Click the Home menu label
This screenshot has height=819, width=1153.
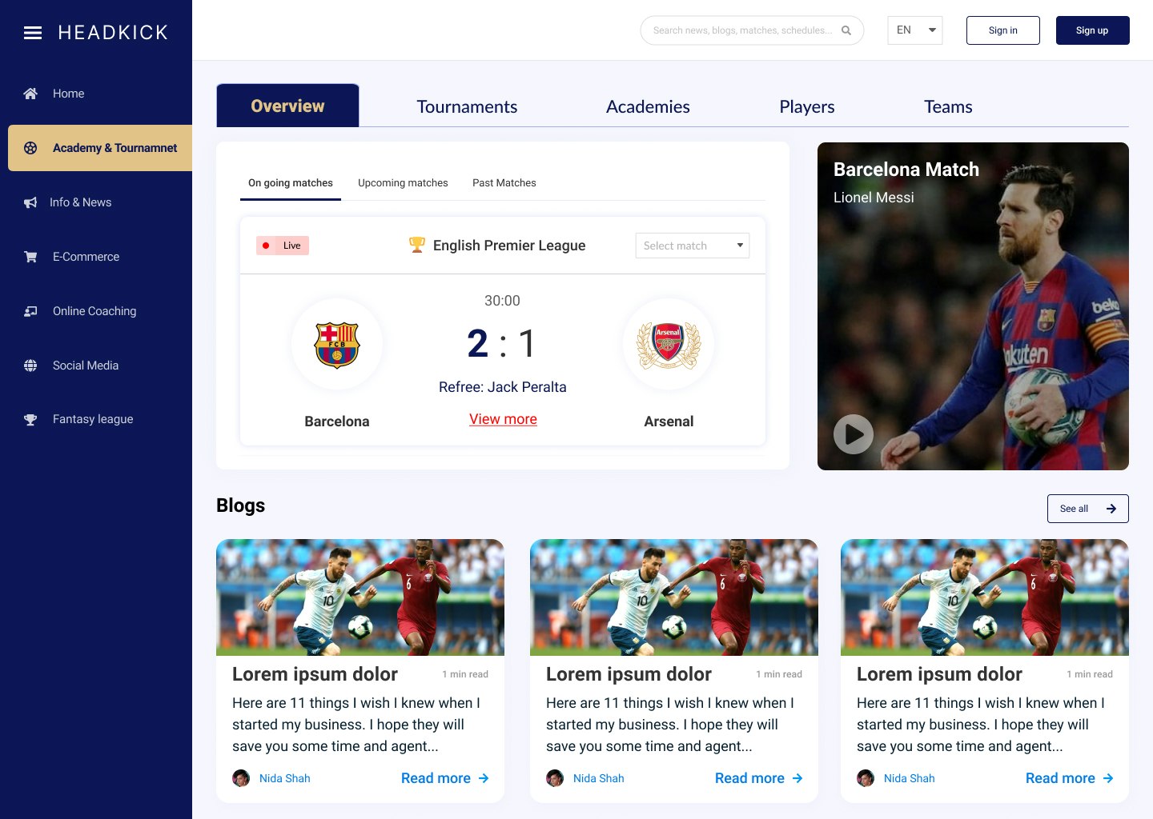69,94
